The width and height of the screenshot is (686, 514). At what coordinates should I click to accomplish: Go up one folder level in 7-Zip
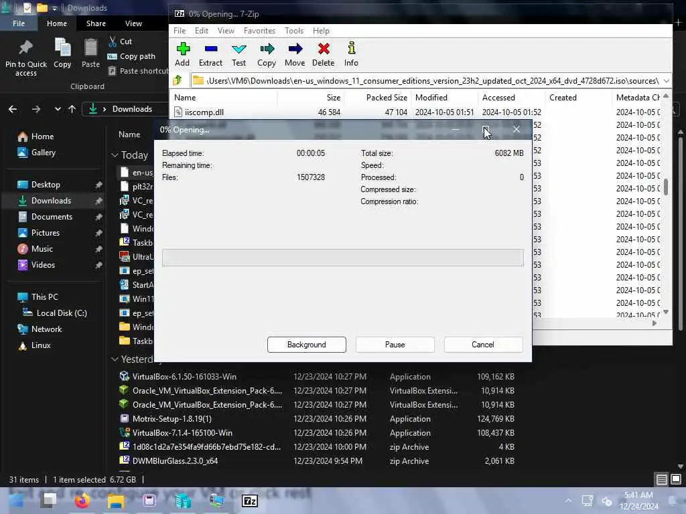(x=178, y=80)
